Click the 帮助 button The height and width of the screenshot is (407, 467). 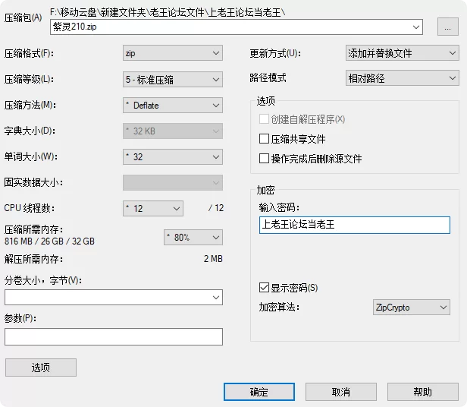(422, 392)
